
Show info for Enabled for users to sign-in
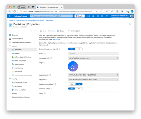tap(60, 49)
